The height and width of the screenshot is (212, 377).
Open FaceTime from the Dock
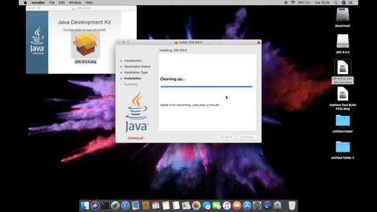tap(216, 206)
